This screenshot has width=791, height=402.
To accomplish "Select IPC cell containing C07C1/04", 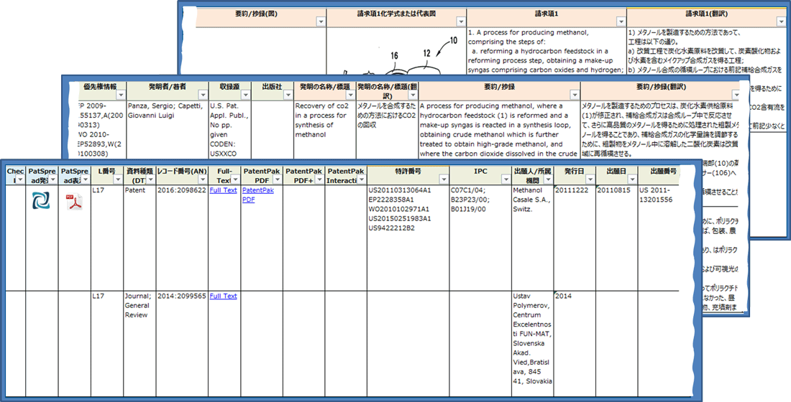I will (x=480, y=238).
